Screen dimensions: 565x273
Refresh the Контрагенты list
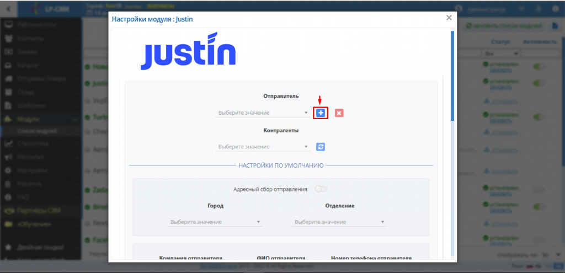tap(321, 147)
